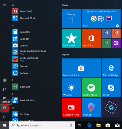Open the PowerPoint tile
Screen dimensions: 122x129
point(116,33)
